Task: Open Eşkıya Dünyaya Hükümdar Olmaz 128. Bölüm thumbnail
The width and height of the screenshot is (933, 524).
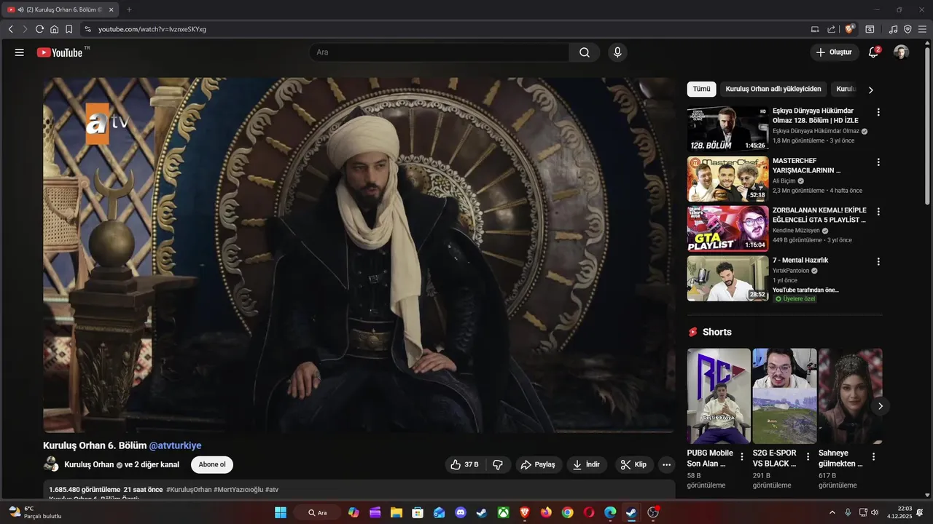Action: [727, 129]
